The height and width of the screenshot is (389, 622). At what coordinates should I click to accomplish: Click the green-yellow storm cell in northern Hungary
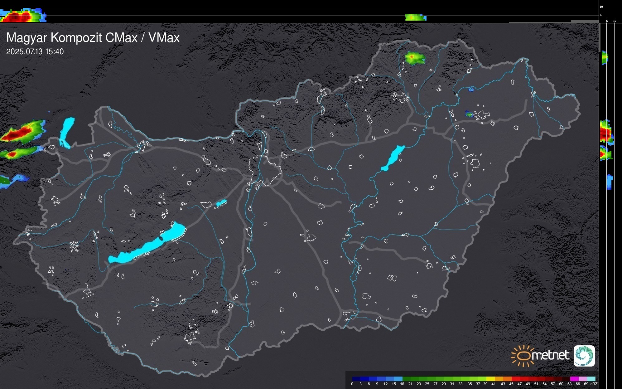[x=414, y=58]
